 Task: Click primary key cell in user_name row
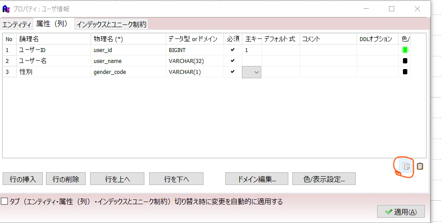(252, 61)
